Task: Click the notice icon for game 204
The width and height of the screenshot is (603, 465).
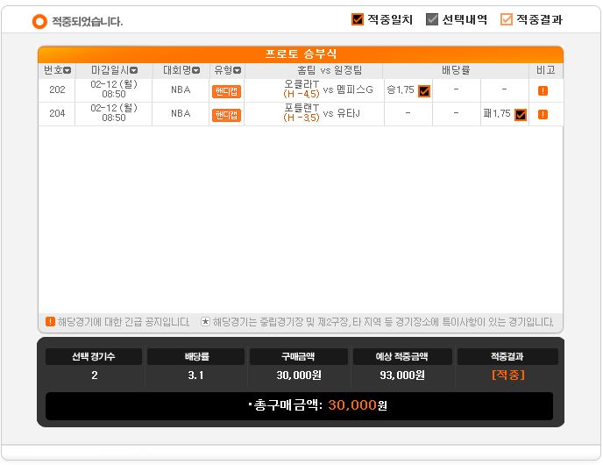Action: 543,114
